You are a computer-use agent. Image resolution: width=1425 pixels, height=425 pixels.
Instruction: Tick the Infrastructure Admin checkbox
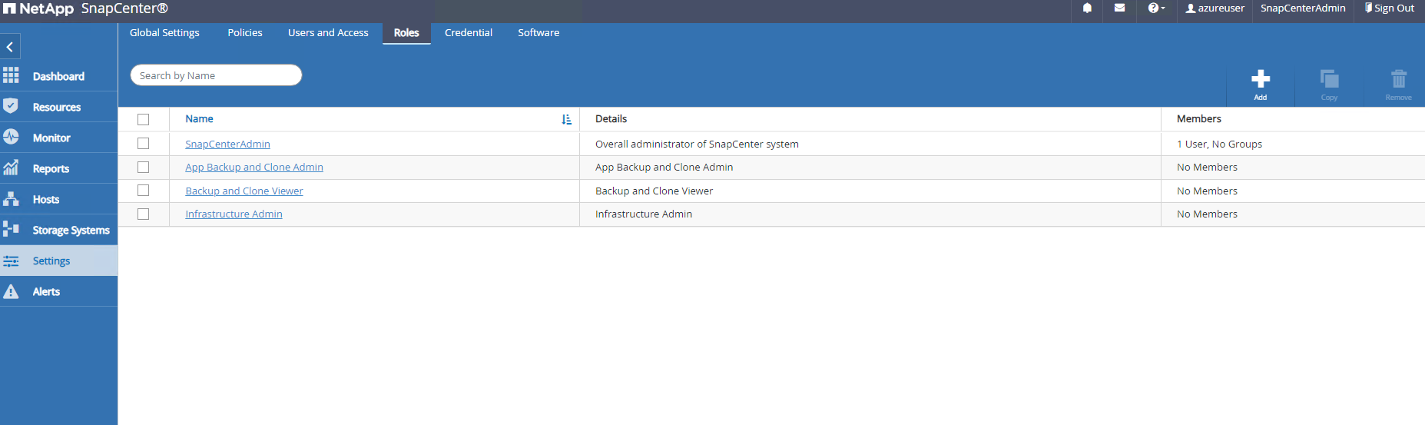click(x=143, y=214)
